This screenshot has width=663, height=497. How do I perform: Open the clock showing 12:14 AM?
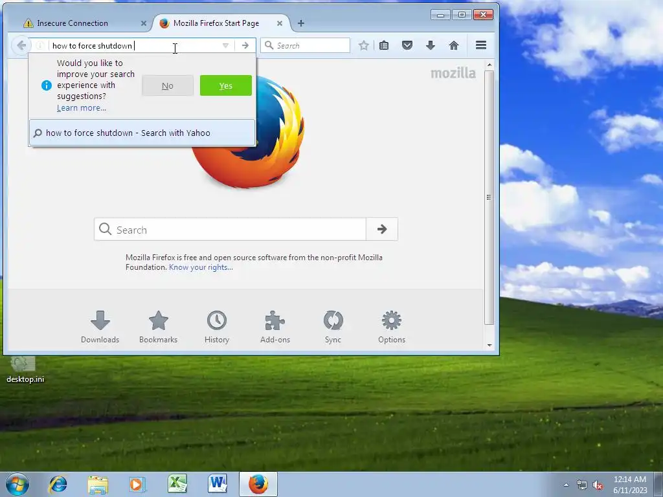(629, 485)
